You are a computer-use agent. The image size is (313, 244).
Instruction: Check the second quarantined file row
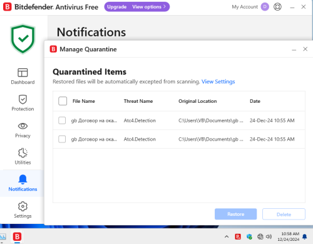(62, 139)
